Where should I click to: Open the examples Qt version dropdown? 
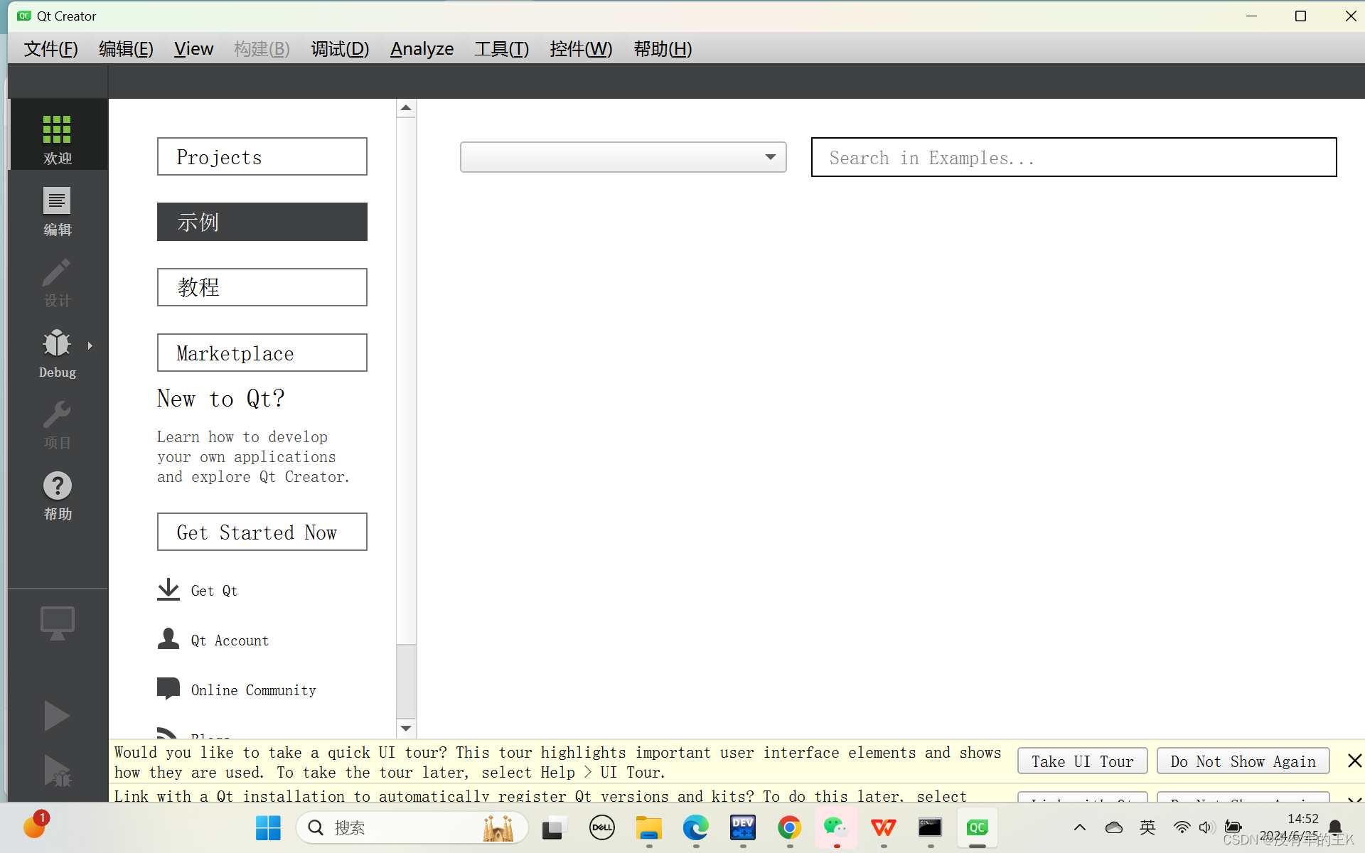click(623, 157)
